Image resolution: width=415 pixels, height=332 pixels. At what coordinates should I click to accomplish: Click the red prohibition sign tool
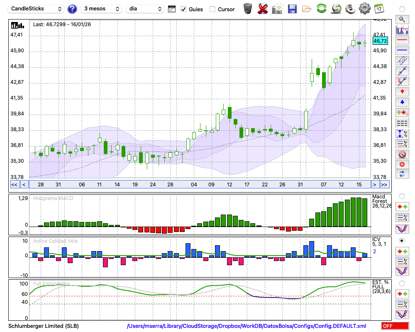[402, 154]
